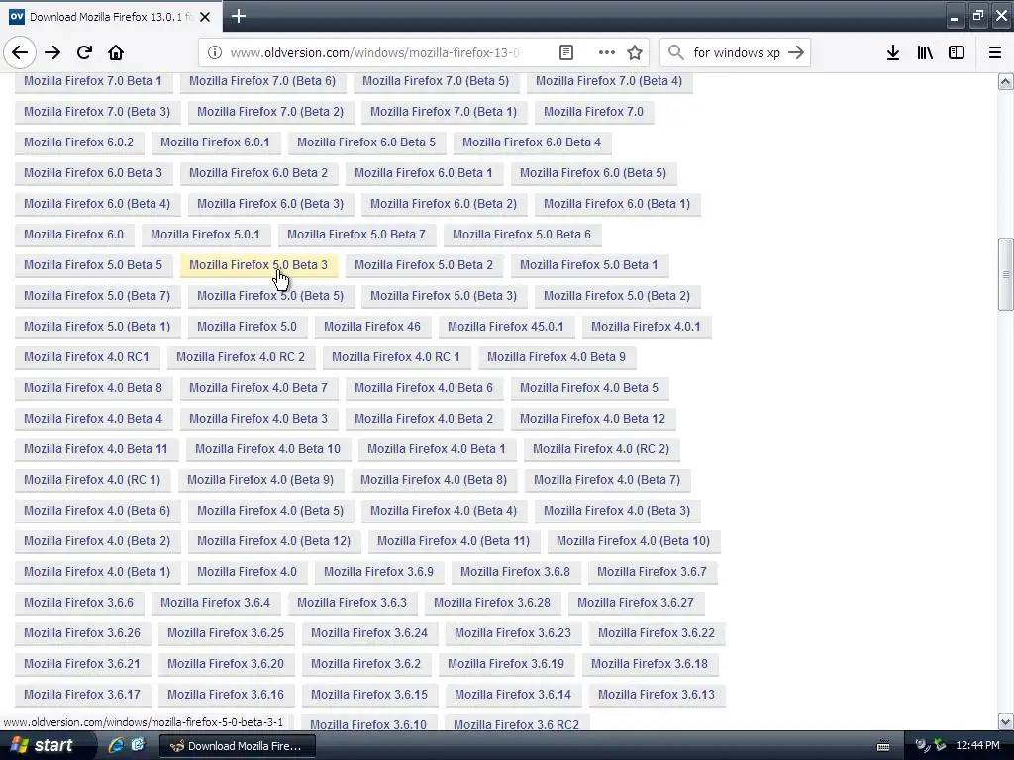Open the Firefox hamburger menu
The image size is (1014, 760).
coord(995,52)
